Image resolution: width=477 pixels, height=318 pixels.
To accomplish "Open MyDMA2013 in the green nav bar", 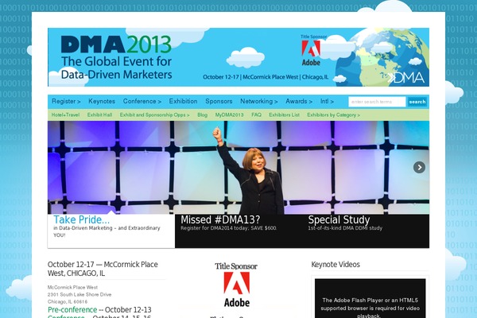I will [x=230, y=115].
